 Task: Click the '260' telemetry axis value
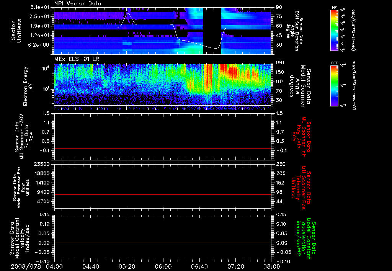point(280,164)
